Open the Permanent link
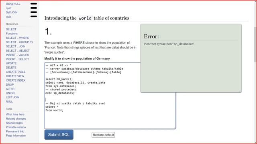 (x=15, y=132)
